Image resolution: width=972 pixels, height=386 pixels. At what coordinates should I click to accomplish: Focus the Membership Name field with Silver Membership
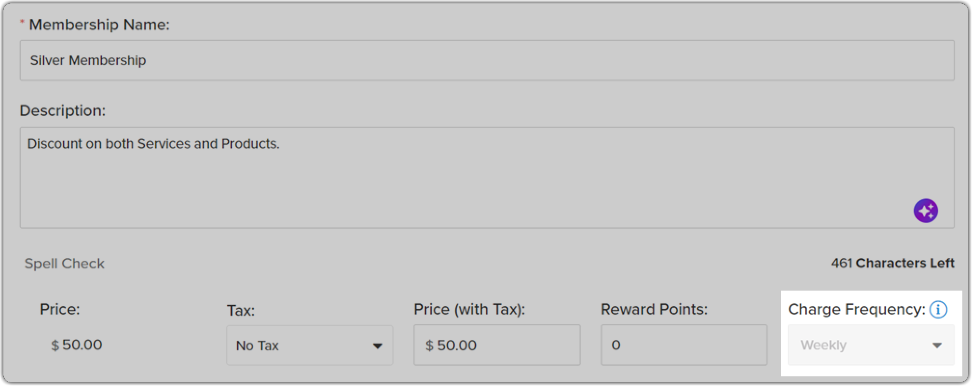(x=487, y=60)
